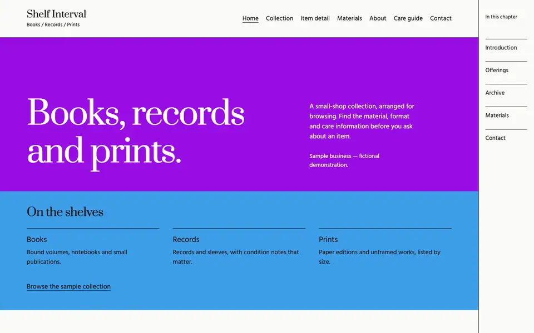Jump to Archive in chapter sidebar
The height and width of the screenshot is (333, 534).
tap(495, 93)
